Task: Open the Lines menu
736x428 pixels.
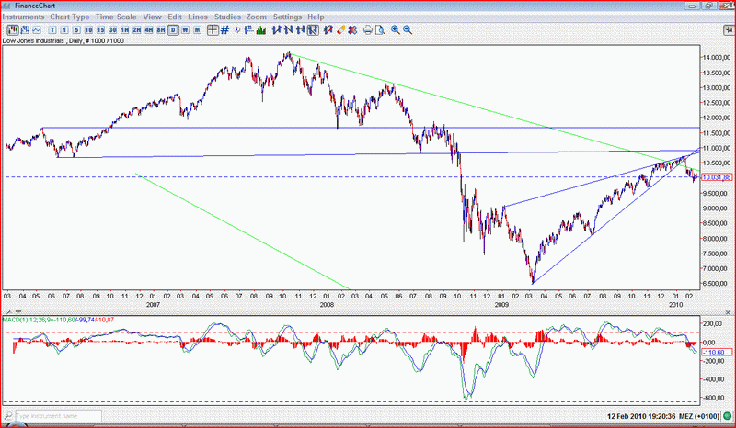Action: (x=198, y=17)
